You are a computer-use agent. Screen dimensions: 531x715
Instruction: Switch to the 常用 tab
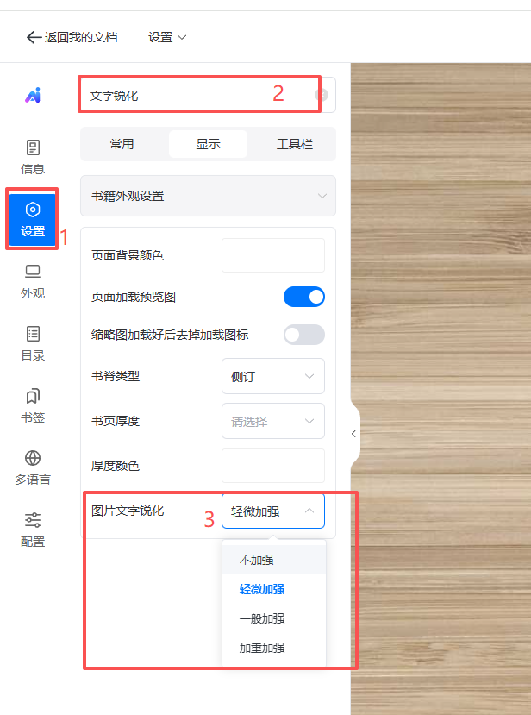(122, 144)
